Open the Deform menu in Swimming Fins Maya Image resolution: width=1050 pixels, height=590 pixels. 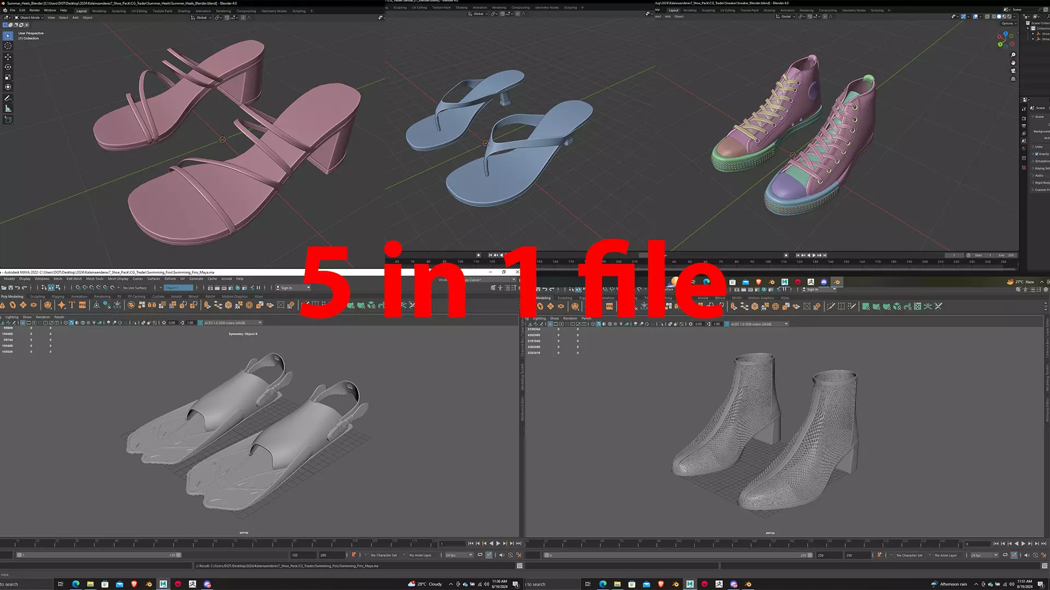[x=170, y=279]
